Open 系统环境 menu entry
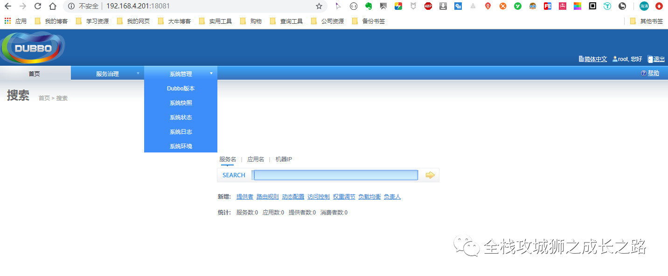 point(181,146)
